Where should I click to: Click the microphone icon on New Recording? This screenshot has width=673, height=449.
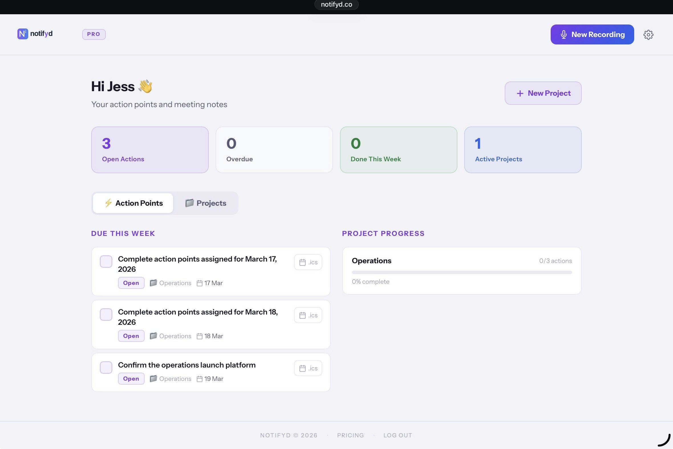point(563,34)
